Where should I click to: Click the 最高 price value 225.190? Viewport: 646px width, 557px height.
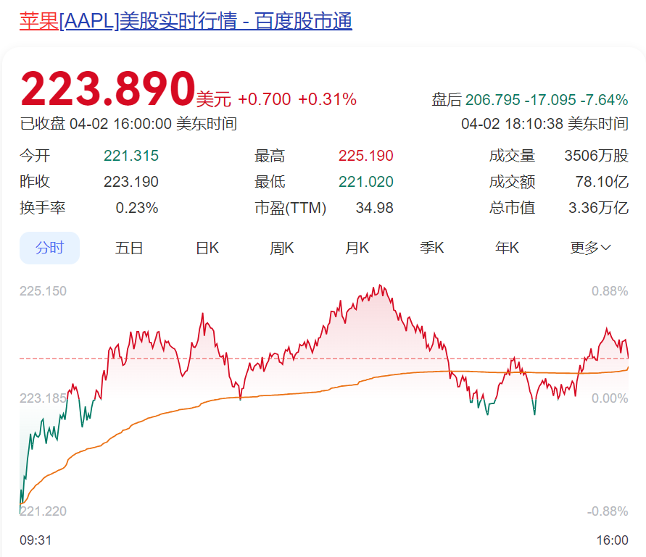[366, 155]
